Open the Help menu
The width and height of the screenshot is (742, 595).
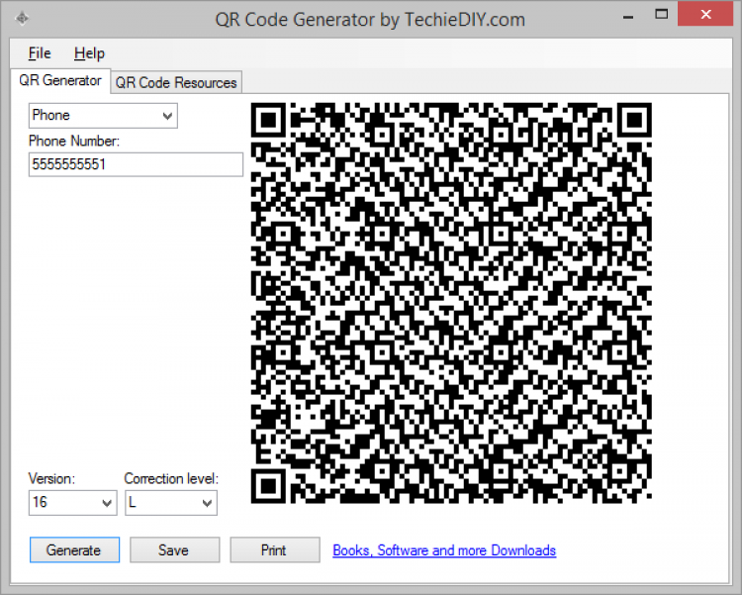click(x=89, y=53)
